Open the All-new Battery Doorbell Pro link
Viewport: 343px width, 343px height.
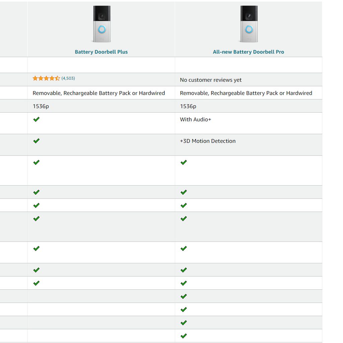click(249, 52)
